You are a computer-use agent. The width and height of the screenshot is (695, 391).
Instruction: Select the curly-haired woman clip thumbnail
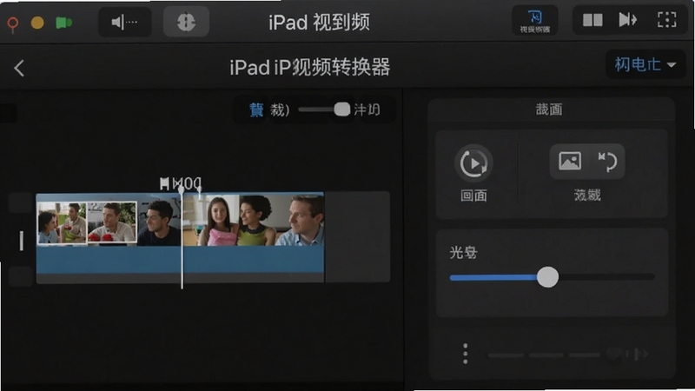point(257,221)
